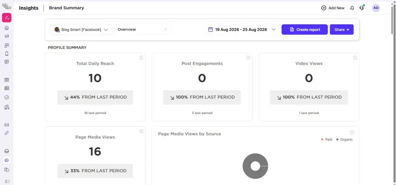The height and width of the screenshot is (185, 396).
Task: Click the Insights breadcrumb title
Action: (x=29, y=8)
